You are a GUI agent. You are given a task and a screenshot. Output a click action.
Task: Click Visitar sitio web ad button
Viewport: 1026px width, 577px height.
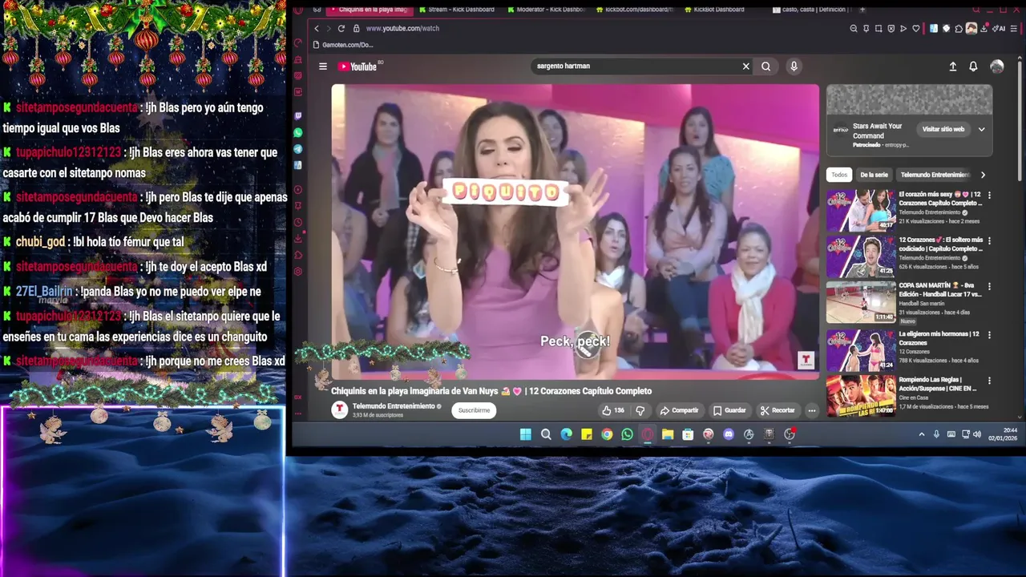click(x=943, y=129)
